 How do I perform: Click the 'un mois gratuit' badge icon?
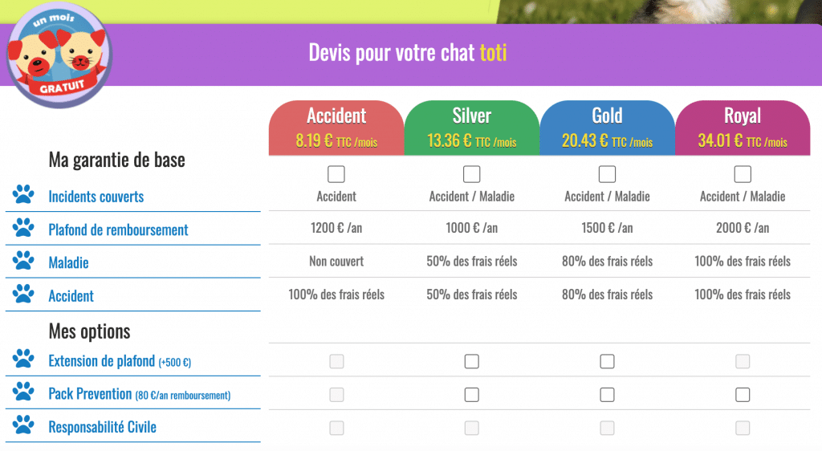click(x=58, y=56)
